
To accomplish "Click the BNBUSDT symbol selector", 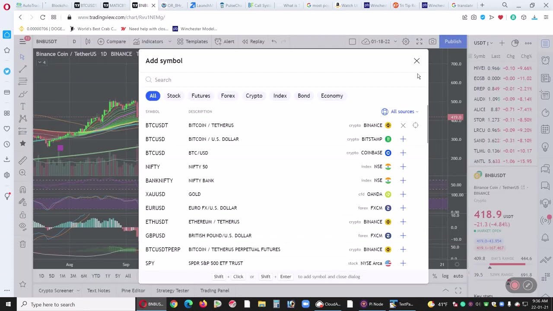I will point(47,41).
